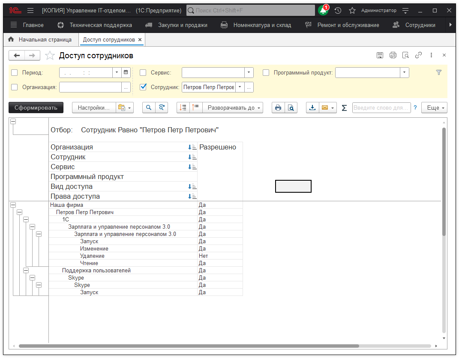Click the sigma sum icon

click(x=344, y=108)
